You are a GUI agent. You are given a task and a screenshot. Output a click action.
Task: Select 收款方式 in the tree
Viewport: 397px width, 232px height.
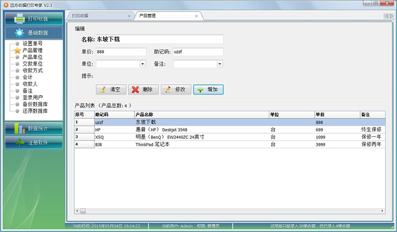pyautogui.click(x=32, y=70)
